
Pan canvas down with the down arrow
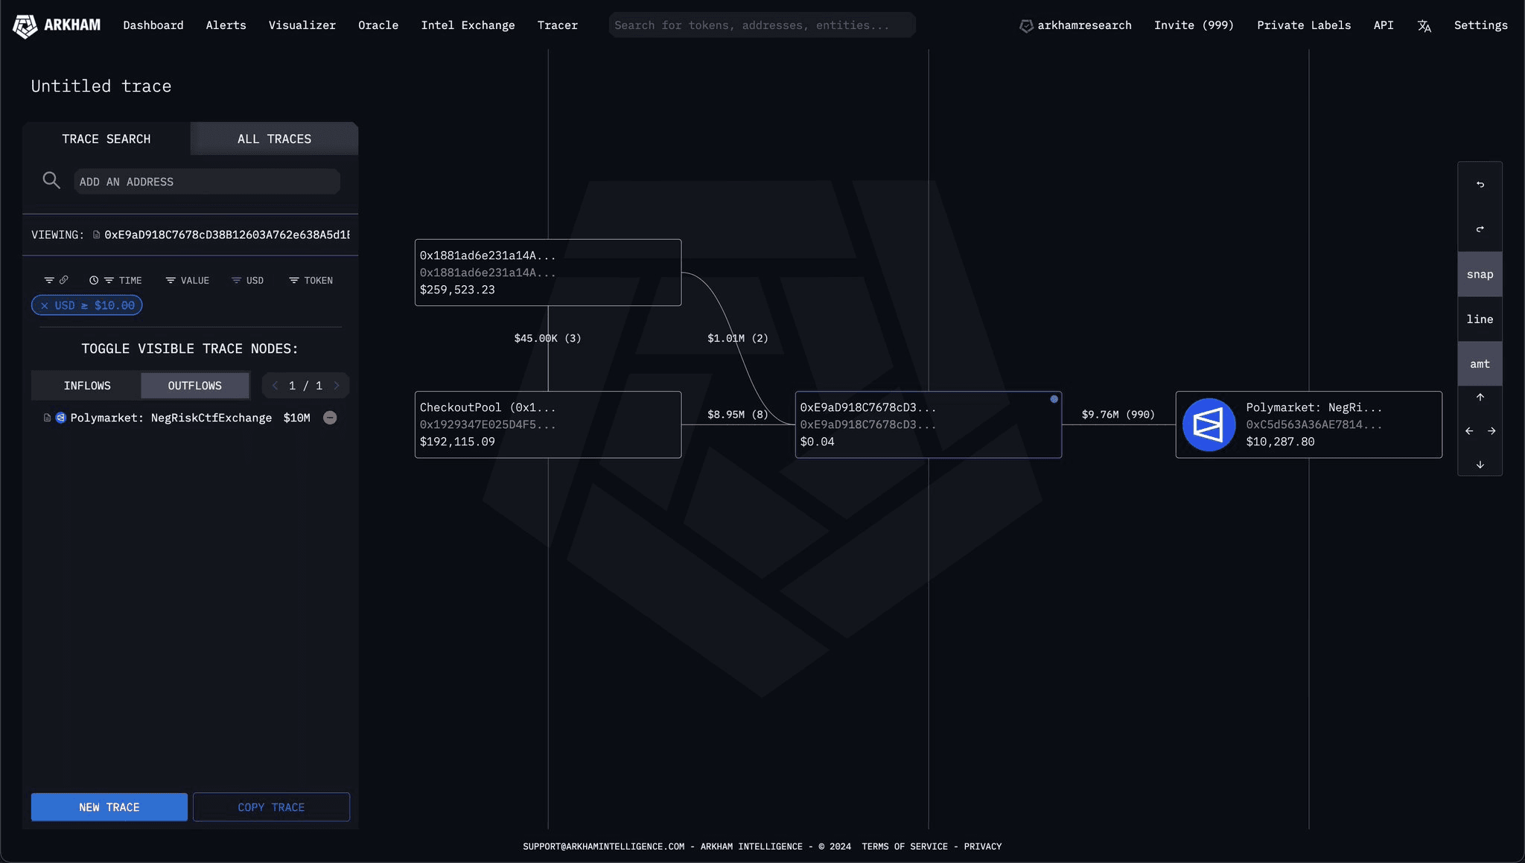click(1480, 465)
